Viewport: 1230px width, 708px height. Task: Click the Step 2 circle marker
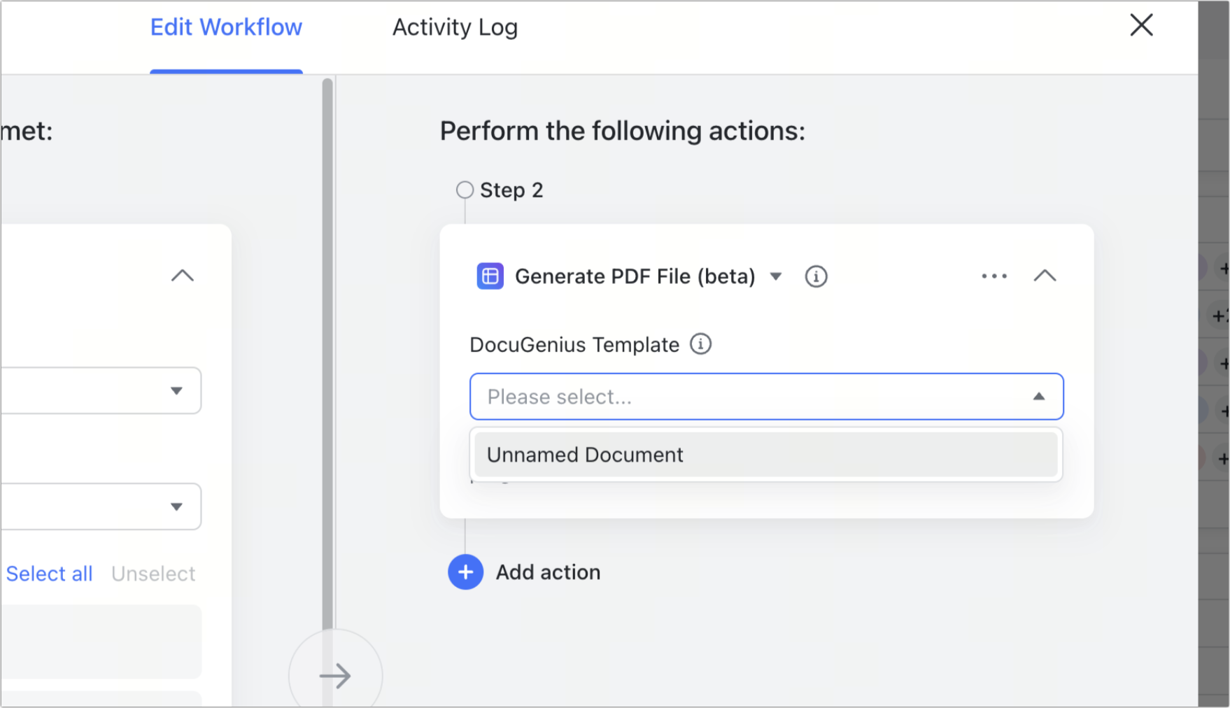click(465, 189)
